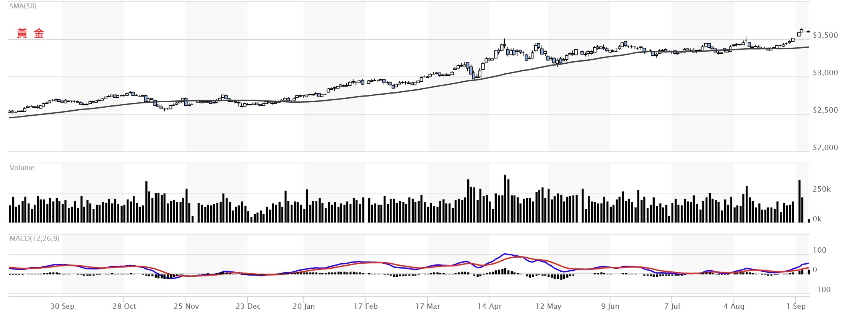Click the tallest volume bar in mid-April
Screen dimensions: 847x313
pos(505,198)
